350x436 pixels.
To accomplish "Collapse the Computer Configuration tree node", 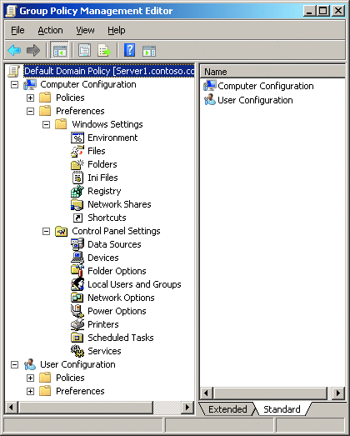I will (14, 84).
